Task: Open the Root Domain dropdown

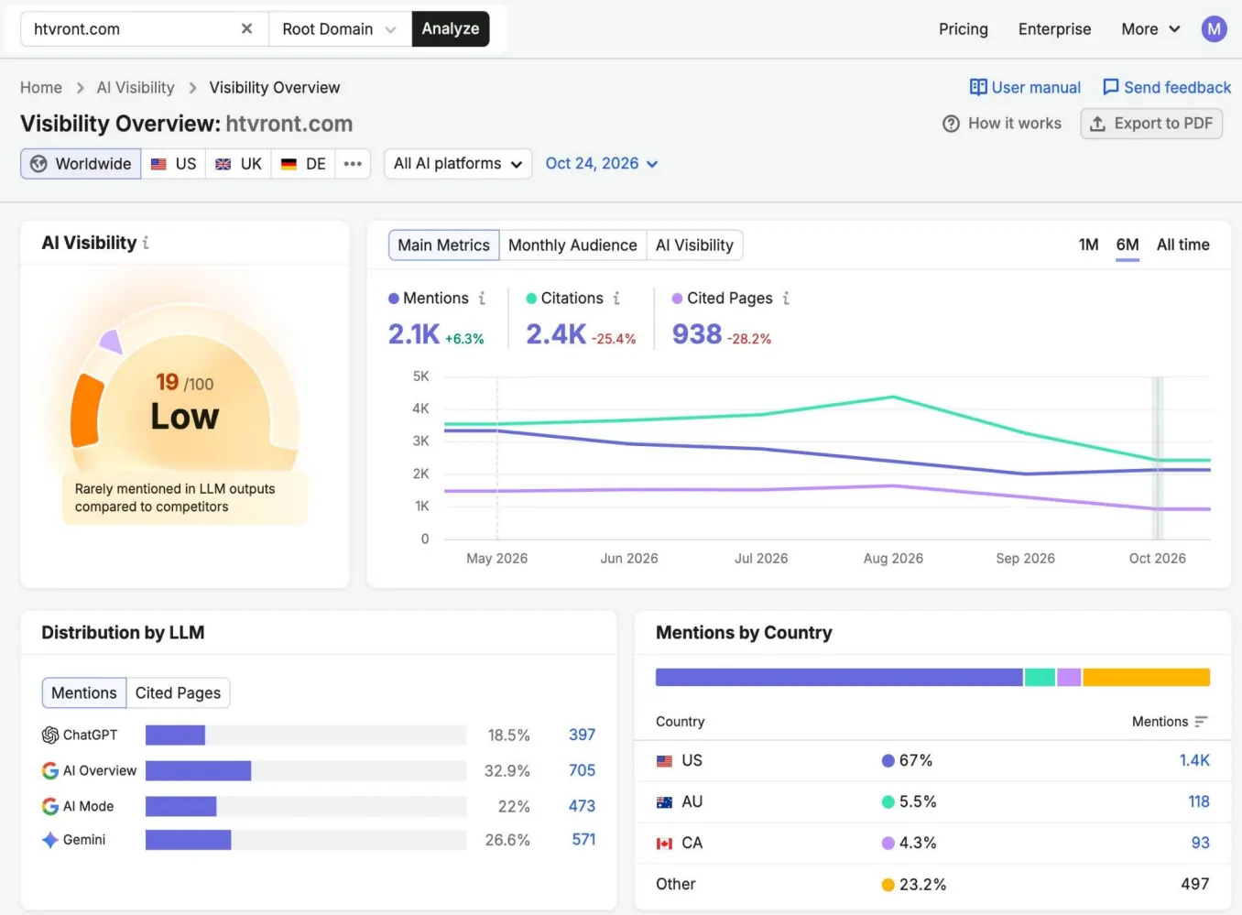Action: coord(340,29)
